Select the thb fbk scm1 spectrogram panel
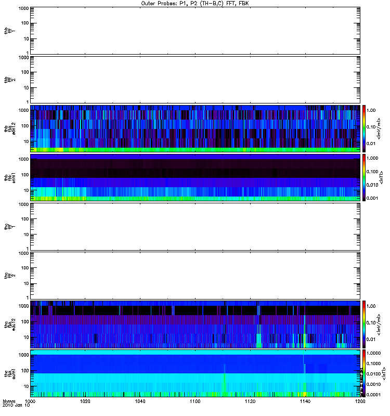Image resolution: width=390 pixels, height=416 pixels. pos(196,177)
